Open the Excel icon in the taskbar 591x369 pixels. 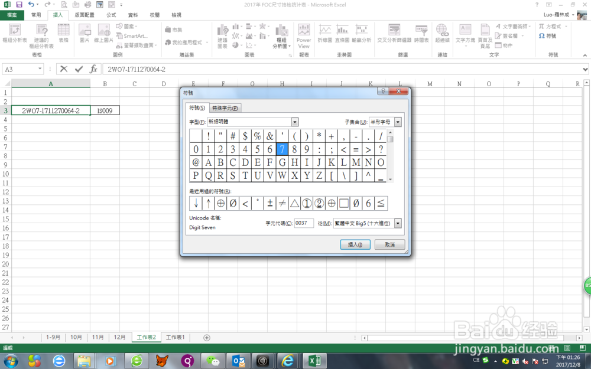[x=314, y=361]
